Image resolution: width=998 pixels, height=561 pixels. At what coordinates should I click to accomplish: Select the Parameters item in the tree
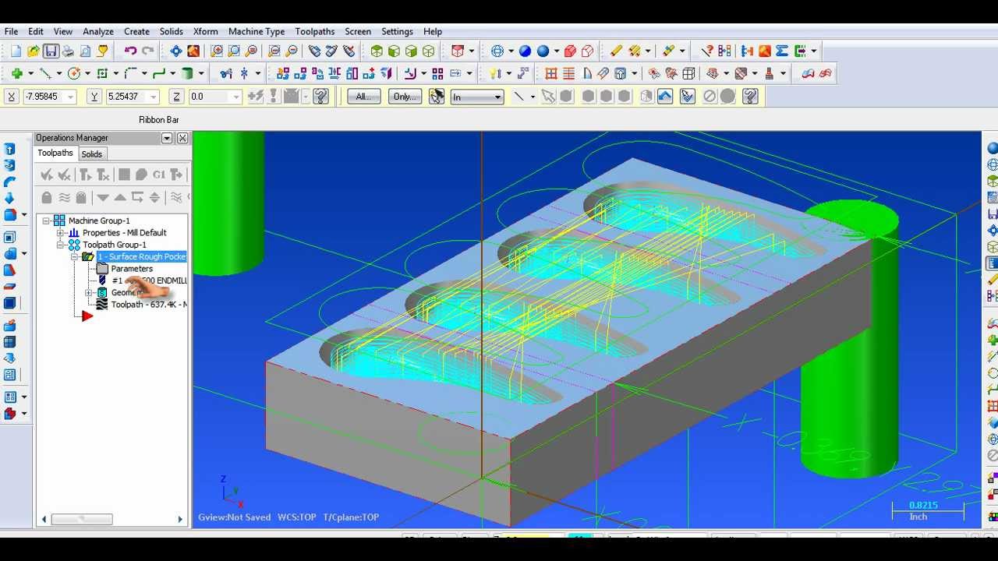coord(132,269)
